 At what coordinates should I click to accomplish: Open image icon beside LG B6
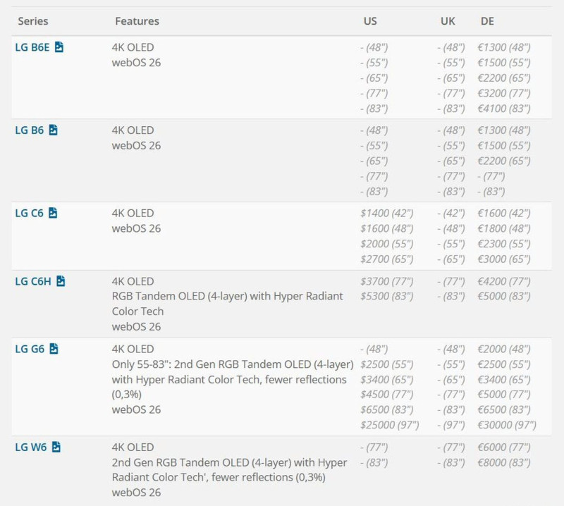[x=54, y=130]
